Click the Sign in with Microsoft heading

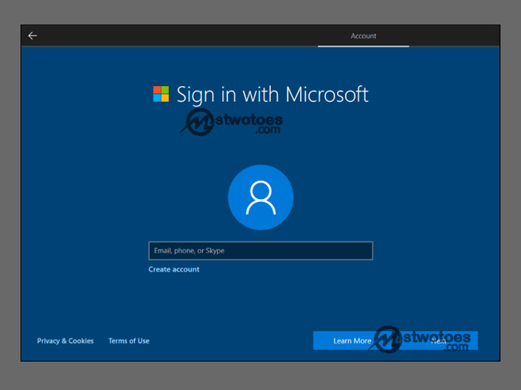click(272, 95)
